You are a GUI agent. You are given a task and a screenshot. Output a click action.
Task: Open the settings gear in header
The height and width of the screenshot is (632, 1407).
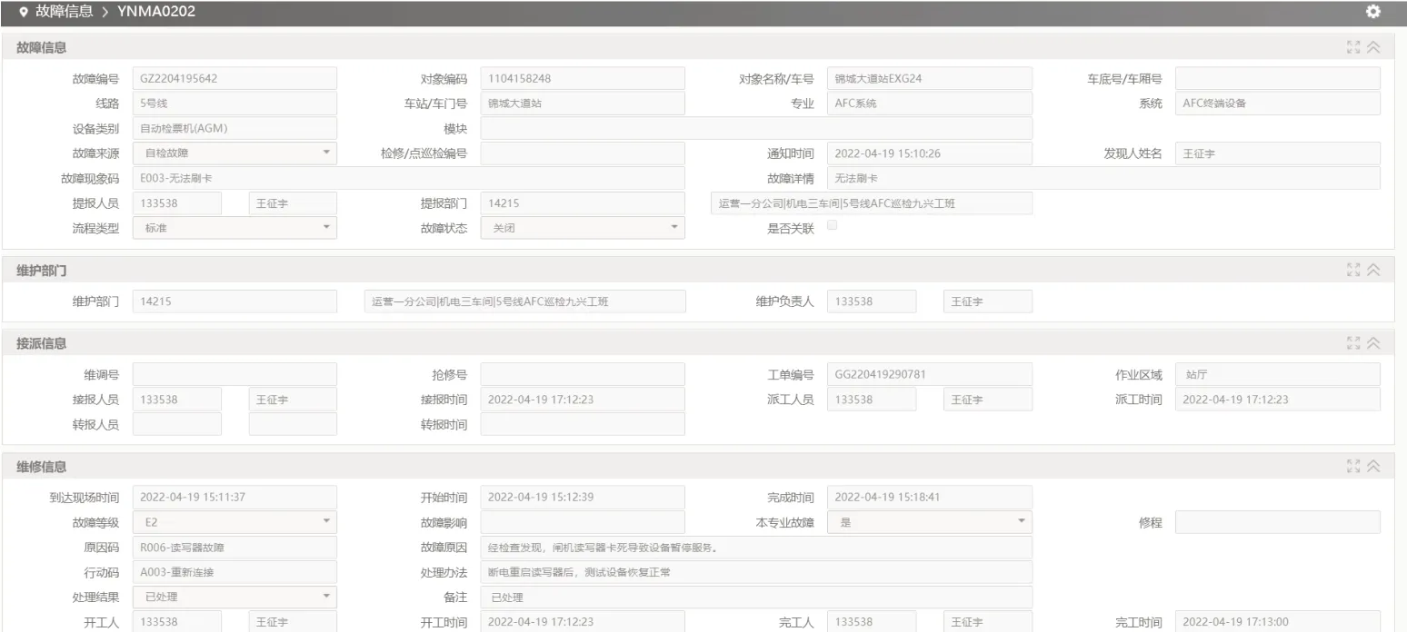pos(1372,12)
